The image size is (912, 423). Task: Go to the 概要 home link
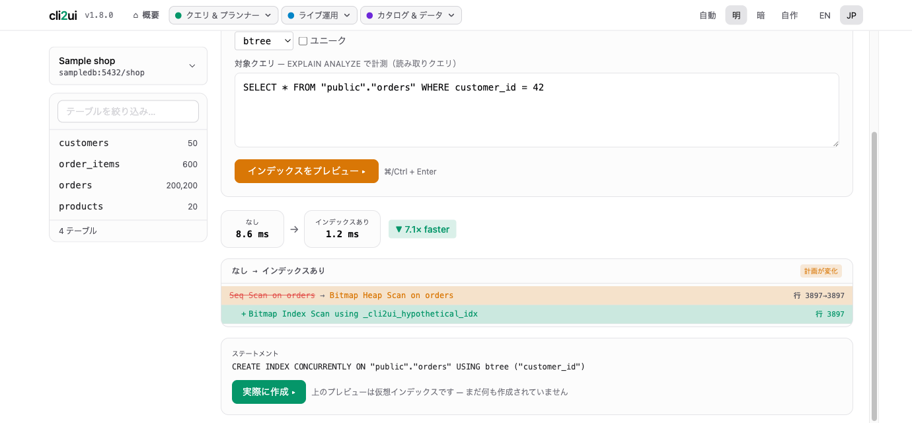[146, 15]
